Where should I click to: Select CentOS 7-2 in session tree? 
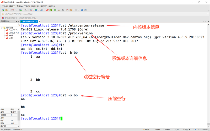click(12, 33)
